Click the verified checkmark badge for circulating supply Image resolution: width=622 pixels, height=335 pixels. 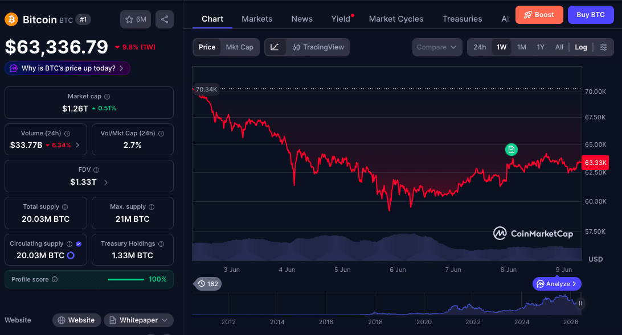click(x=79, y=244)
